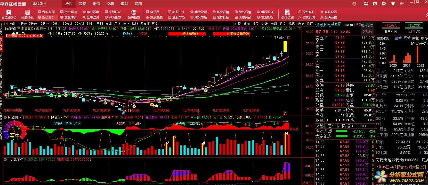Switch to 行情 menu tab
The image size is (428, 185).
69,4
